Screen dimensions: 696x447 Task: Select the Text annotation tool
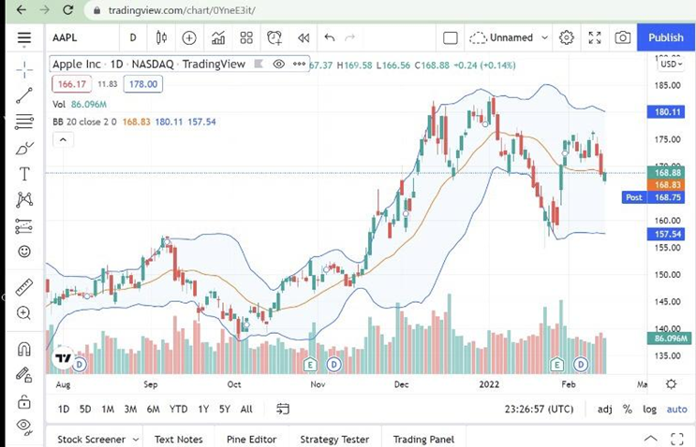tap(24, 174)
